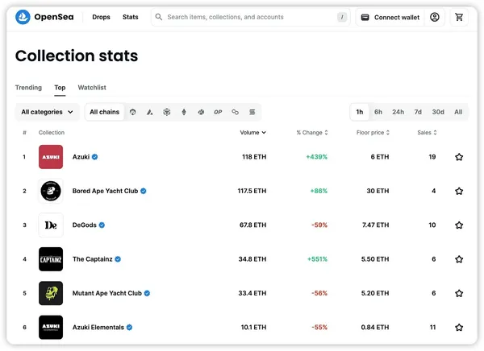The height and width of the screenshot is (351, 484).
Task: Star the Bored Ape Yacht Club collection
Action: point(459,192)
